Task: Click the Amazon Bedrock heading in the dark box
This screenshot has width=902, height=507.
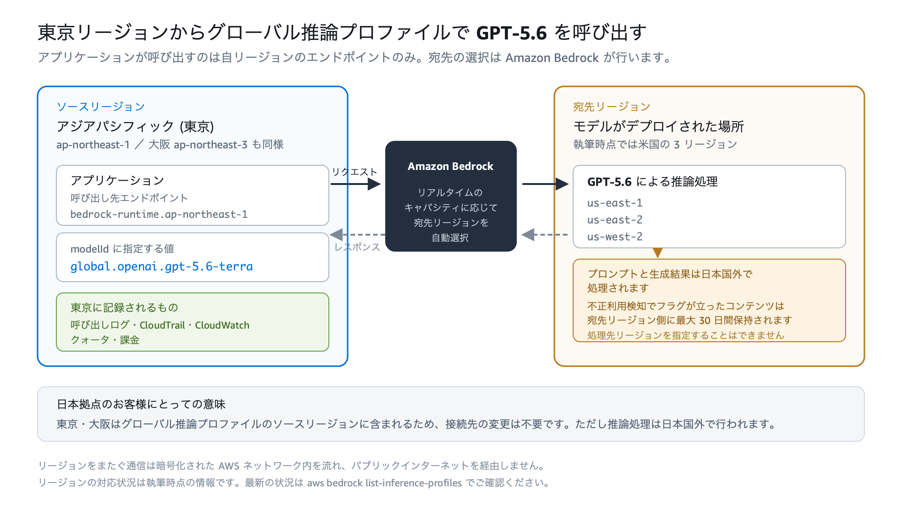Action: [x=451, y=166]
